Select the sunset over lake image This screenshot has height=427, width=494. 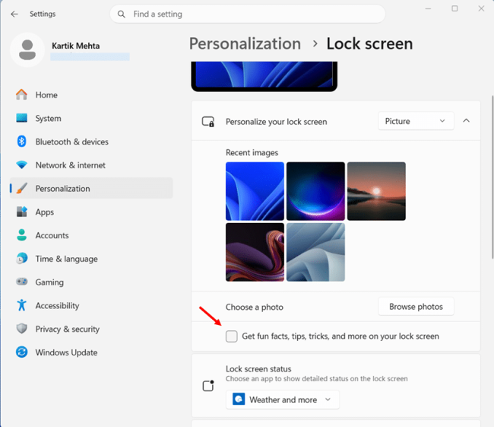[x=376, y=191]
